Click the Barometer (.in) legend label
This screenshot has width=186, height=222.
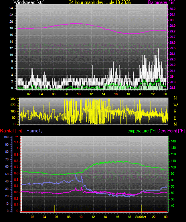162,2
